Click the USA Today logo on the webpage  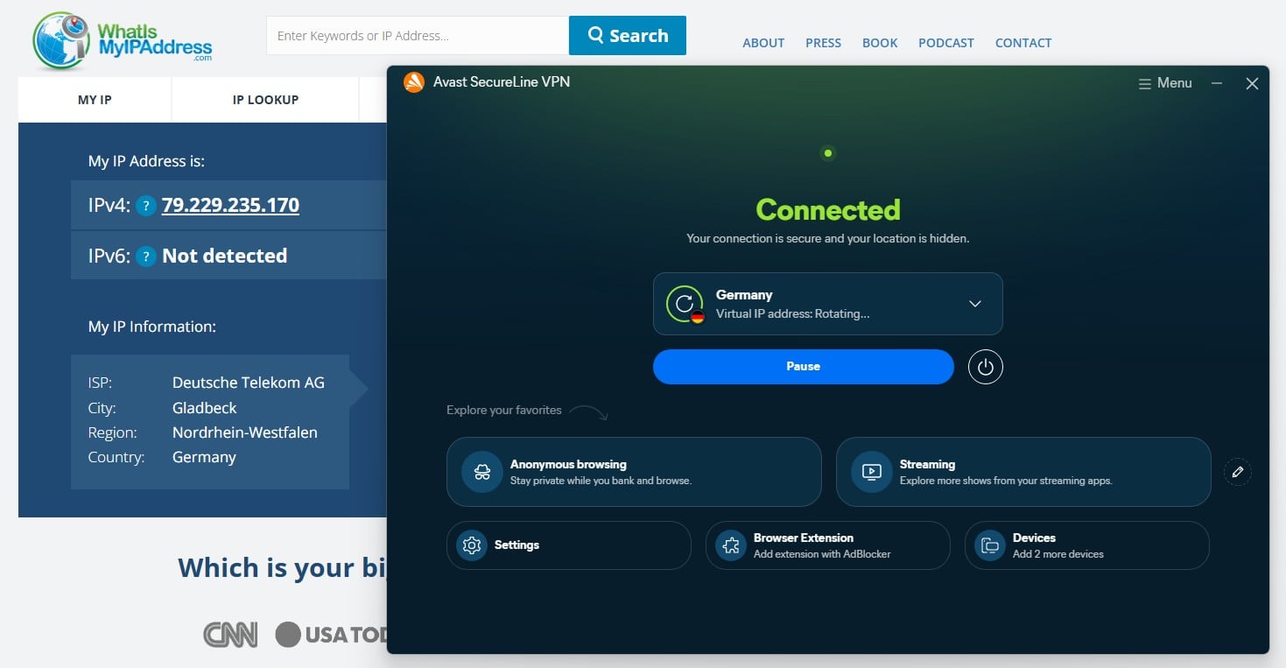point(331,635)
